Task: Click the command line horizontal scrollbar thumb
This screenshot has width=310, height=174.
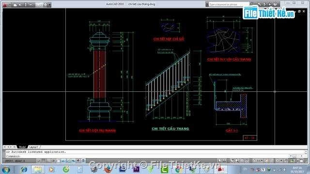Action: click(294, 156)
